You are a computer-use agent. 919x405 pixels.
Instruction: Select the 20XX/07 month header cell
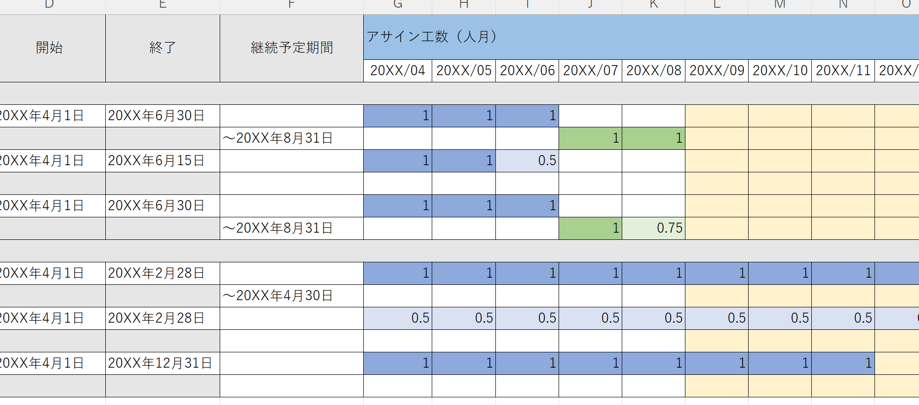pos(590,71)
